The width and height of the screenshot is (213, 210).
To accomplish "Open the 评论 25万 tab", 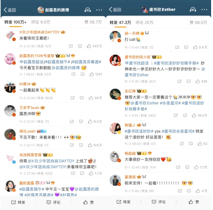I will pos(144,23).
